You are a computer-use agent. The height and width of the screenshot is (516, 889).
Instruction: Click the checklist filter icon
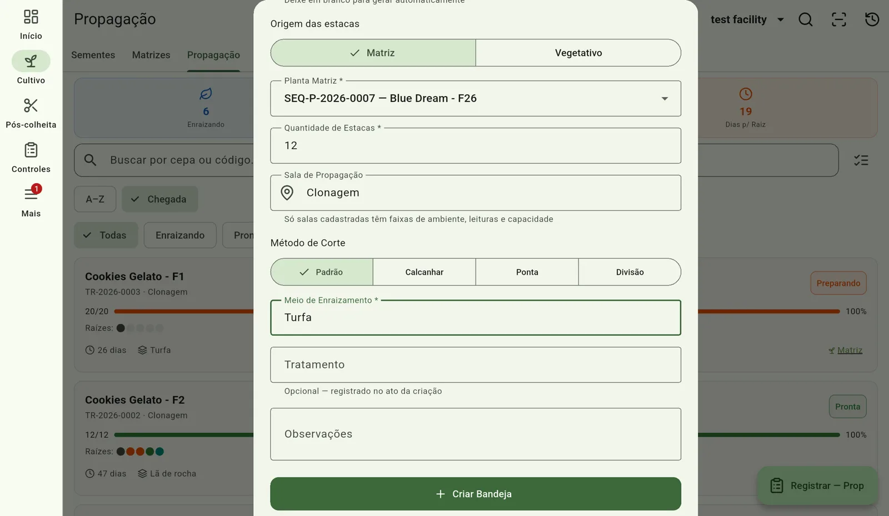[x=861, y=160]
